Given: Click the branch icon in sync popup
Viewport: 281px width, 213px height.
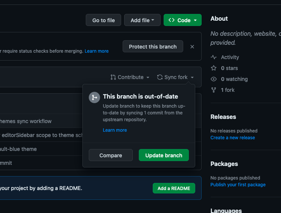Looking at the screenshot, I should [x=94, y=97].
